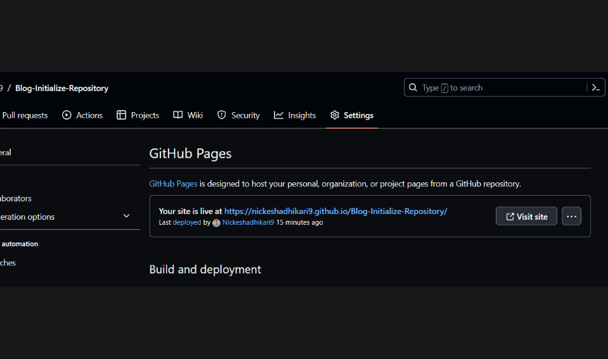
Task: Click the GitHub Pages heading
Action: click(190, 153)
